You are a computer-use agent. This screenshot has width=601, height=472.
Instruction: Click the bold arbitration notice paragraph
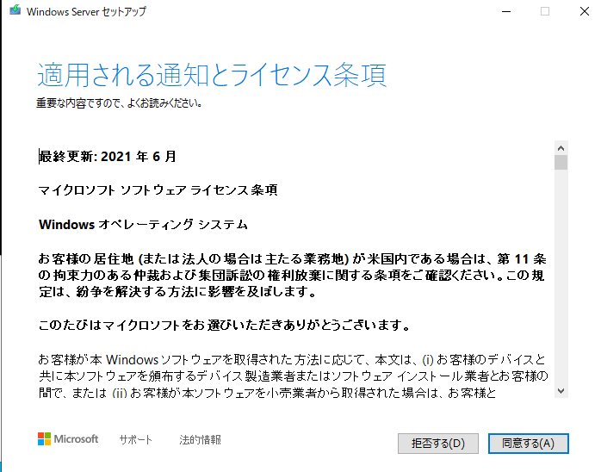(292, 276)
